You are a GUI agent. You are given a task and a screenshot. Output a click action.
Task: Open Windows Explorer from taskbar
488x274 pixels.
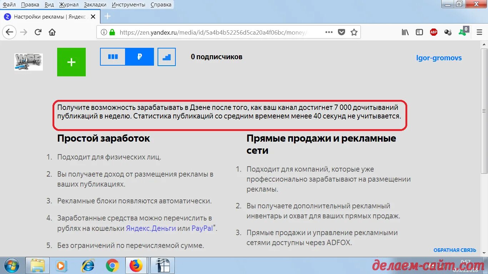(38, 265)
